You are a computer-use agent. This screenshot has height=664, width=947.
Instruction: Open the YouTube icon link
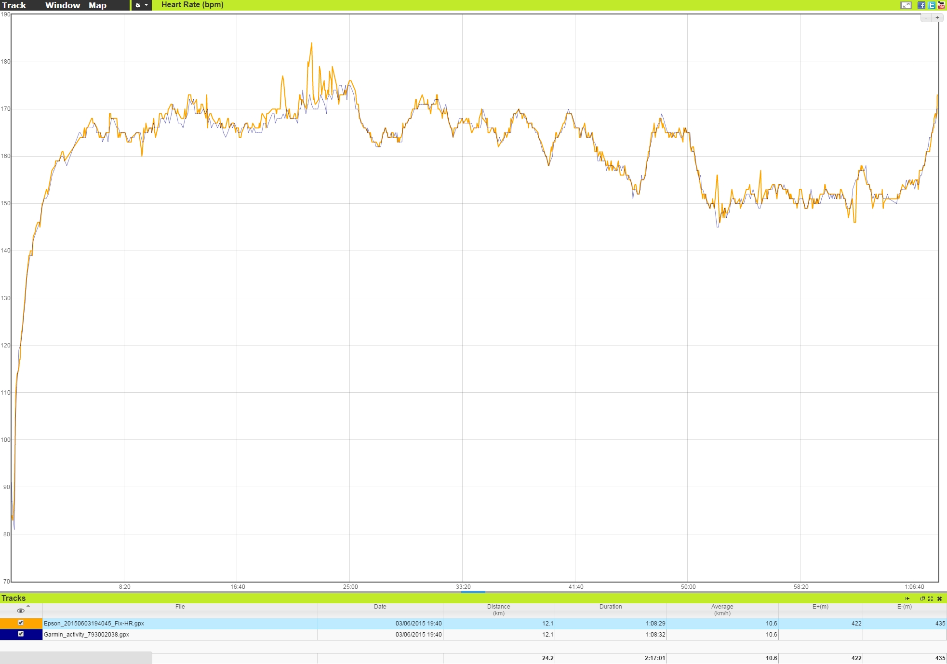[941, 5]
